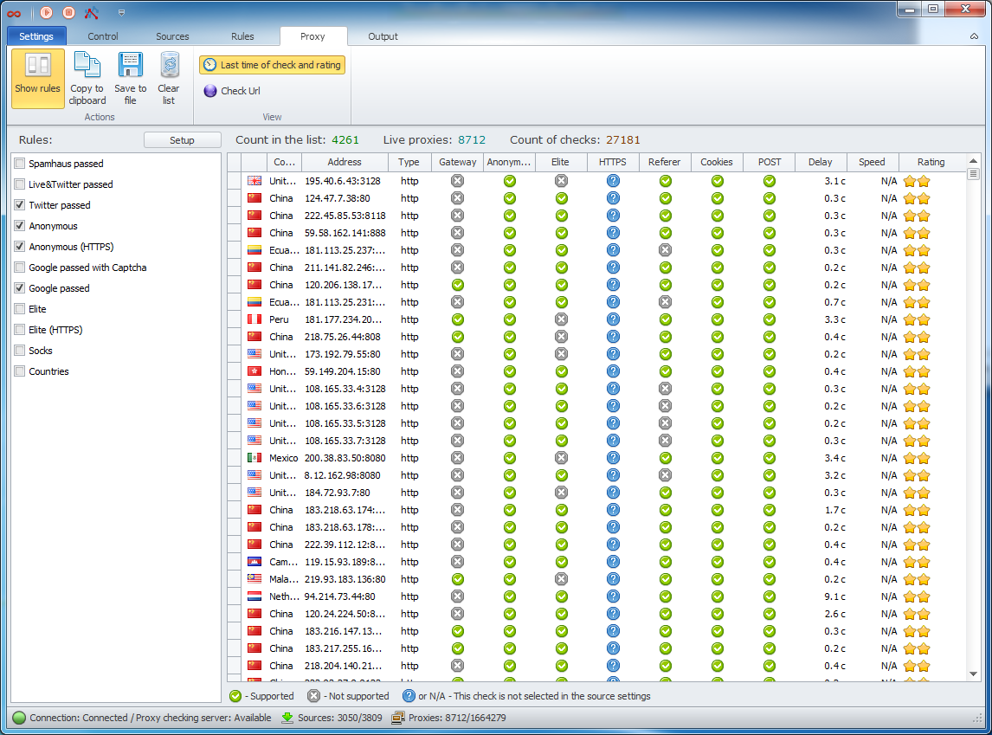992x735 pixels.
Task: Toggle Last time of check and rating
Action: click(x=272, y=65)
